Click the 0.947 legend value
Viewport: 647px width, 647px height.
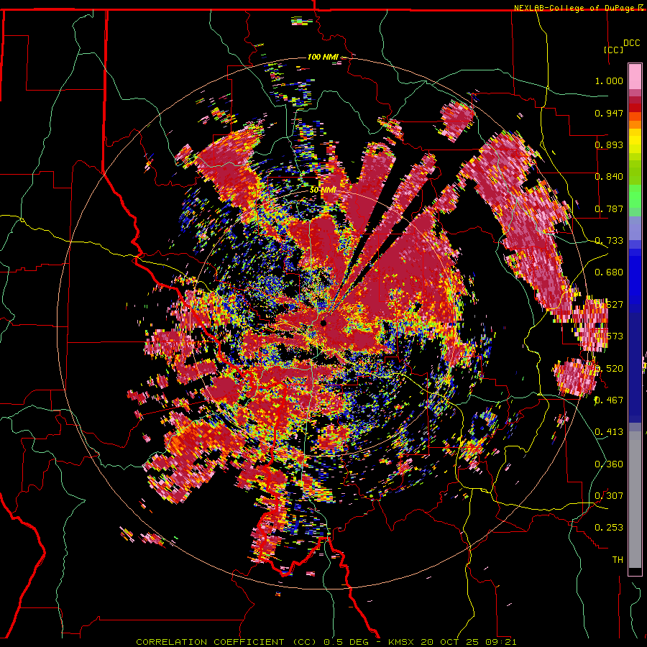[x=609, y=113]
